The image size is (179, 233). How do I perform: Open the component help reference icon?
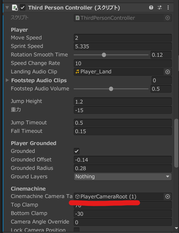coord(151,7)
